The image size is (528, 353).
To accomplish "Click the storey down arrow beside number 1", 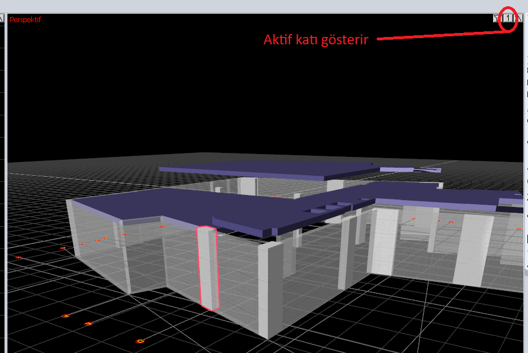I will click(497, 19).
